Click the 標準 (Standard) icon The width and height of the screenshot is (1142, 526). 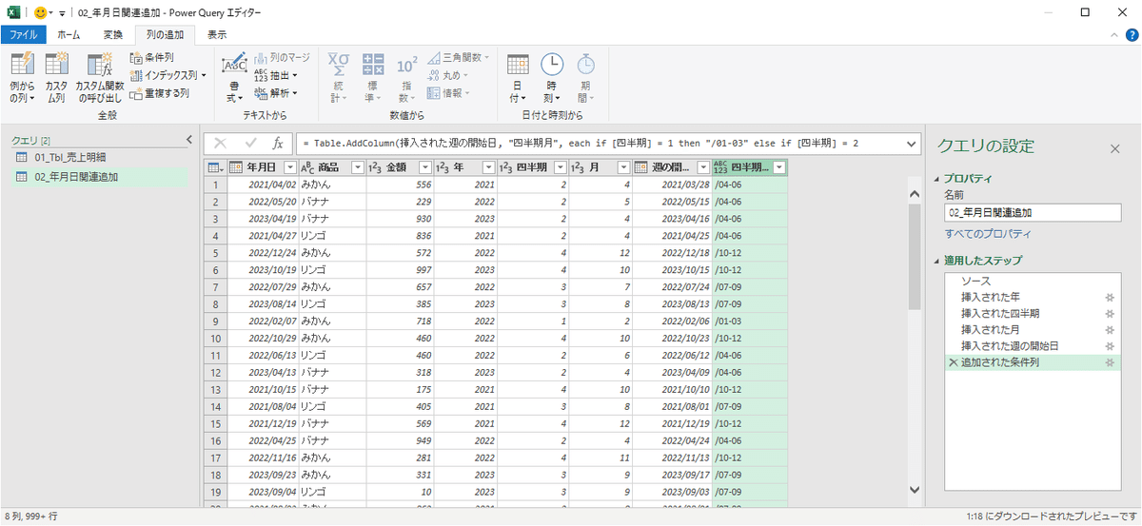373,65
